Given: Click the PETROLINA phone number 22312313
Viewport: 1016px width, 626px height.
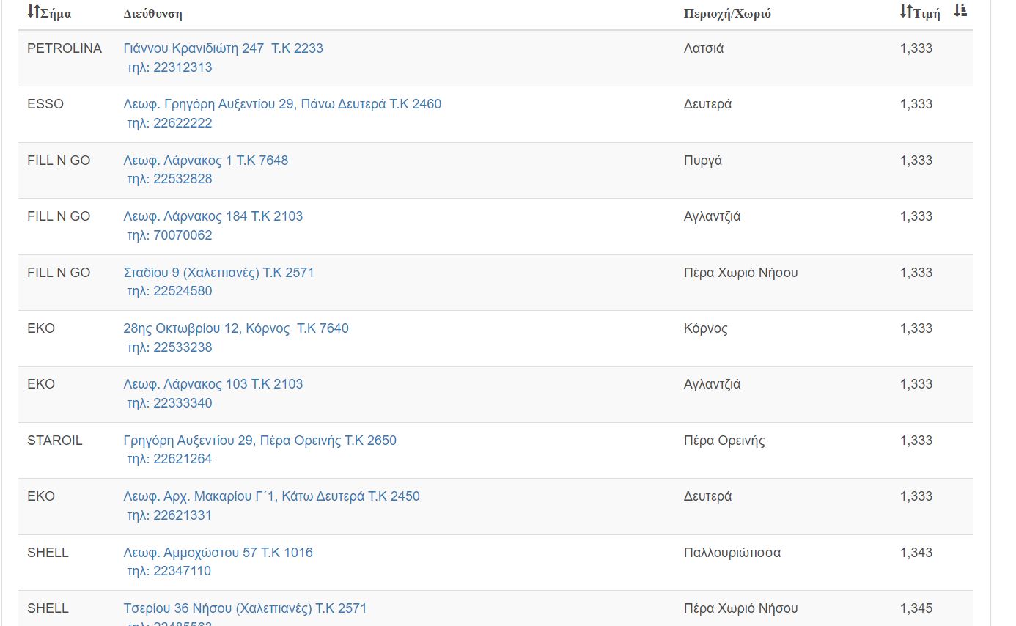Looking at the screenshot, I should pyautogui.click(x=182, y=67).
